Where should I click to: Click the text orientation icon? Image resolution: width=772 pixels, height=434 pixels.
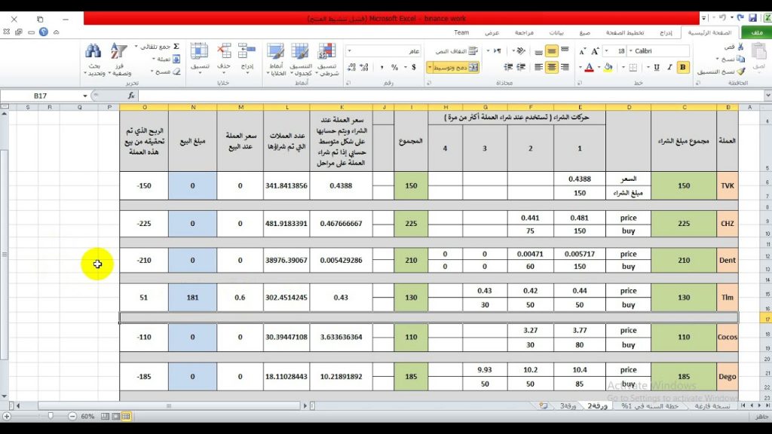521,51
